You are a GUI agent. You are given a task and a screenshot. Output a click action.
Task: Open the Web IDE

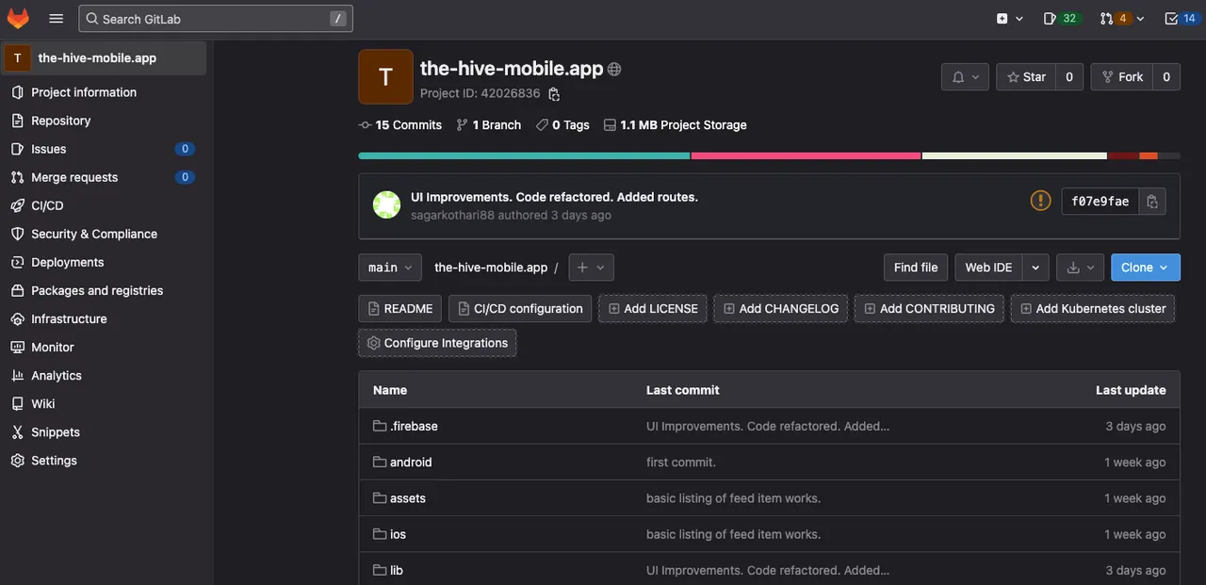point(988,268)
